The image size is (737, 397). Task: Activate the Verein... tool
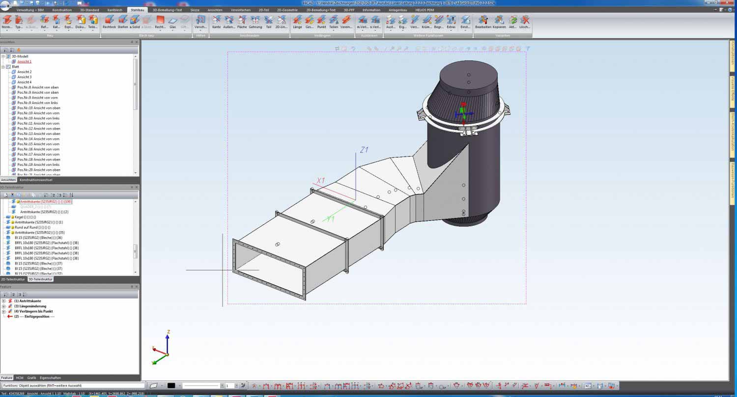point(346,22)
